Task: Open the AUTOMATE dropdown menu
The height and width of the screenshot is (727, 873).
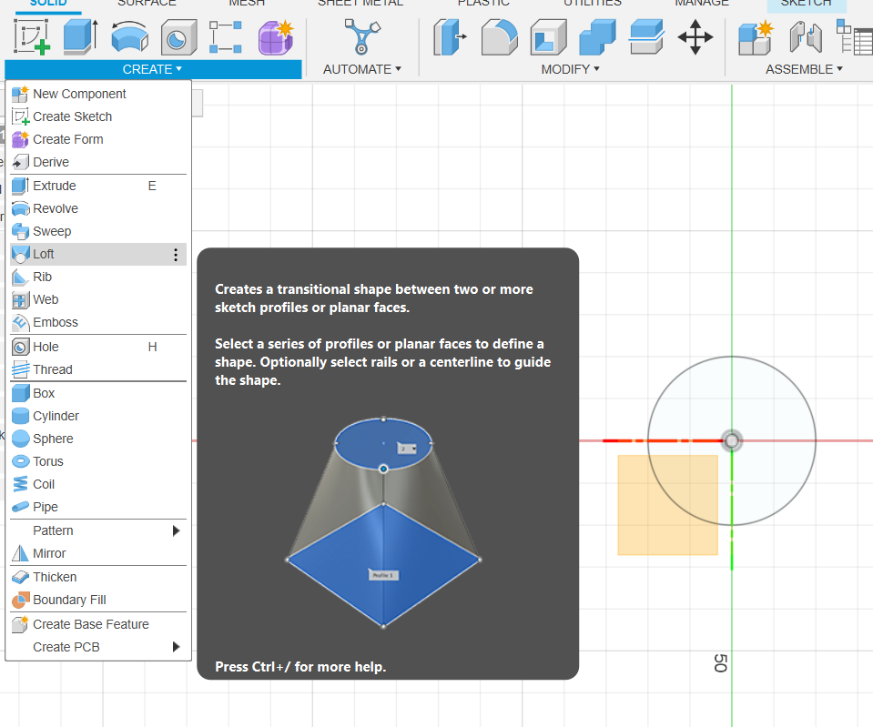Action: coord(362,69)
